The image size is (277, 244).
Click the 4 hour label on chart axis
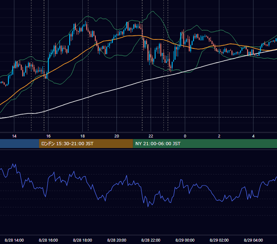pos(253,136)
